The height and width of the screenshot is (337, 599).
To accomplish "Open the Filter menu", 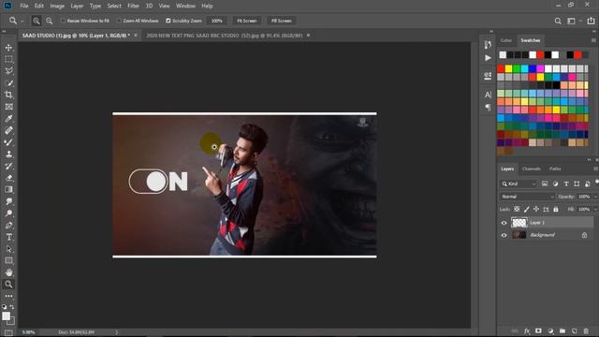I will coord(133,6).
